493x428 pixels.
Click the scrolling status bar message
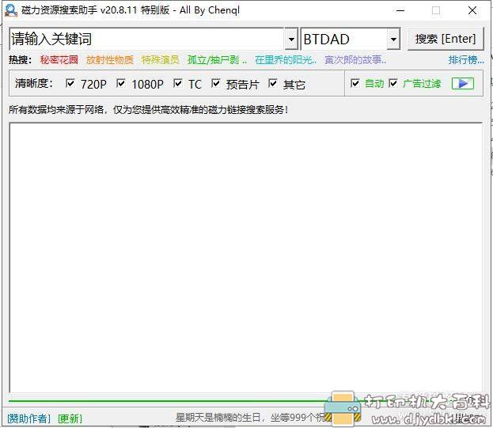click(250, 418)
